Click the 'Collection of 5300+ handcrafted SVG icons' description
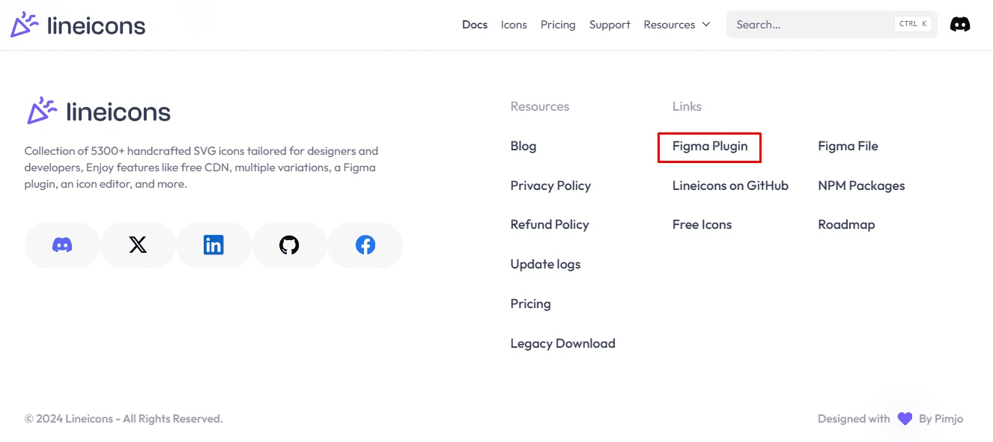993x442 pixels. point(201,168)
